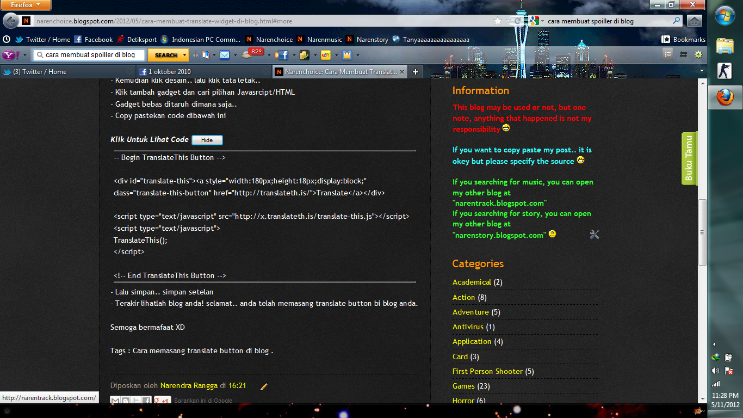Expand the weather icon dropdown arrow
This screenshot has height=418, width=743.
(269, 55)
